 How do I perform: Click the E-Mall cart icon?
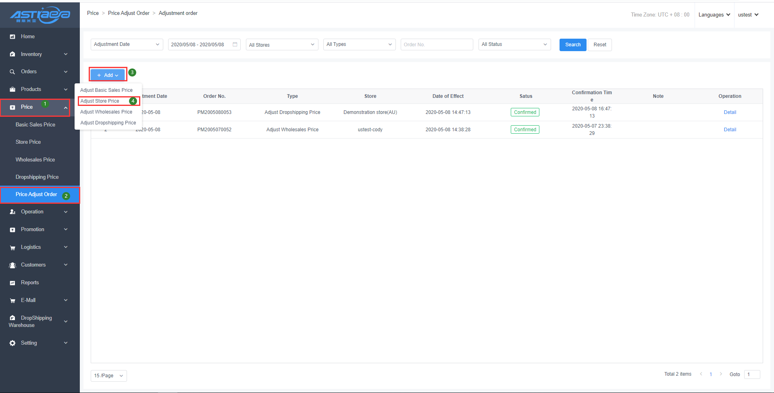click(12, 300)
